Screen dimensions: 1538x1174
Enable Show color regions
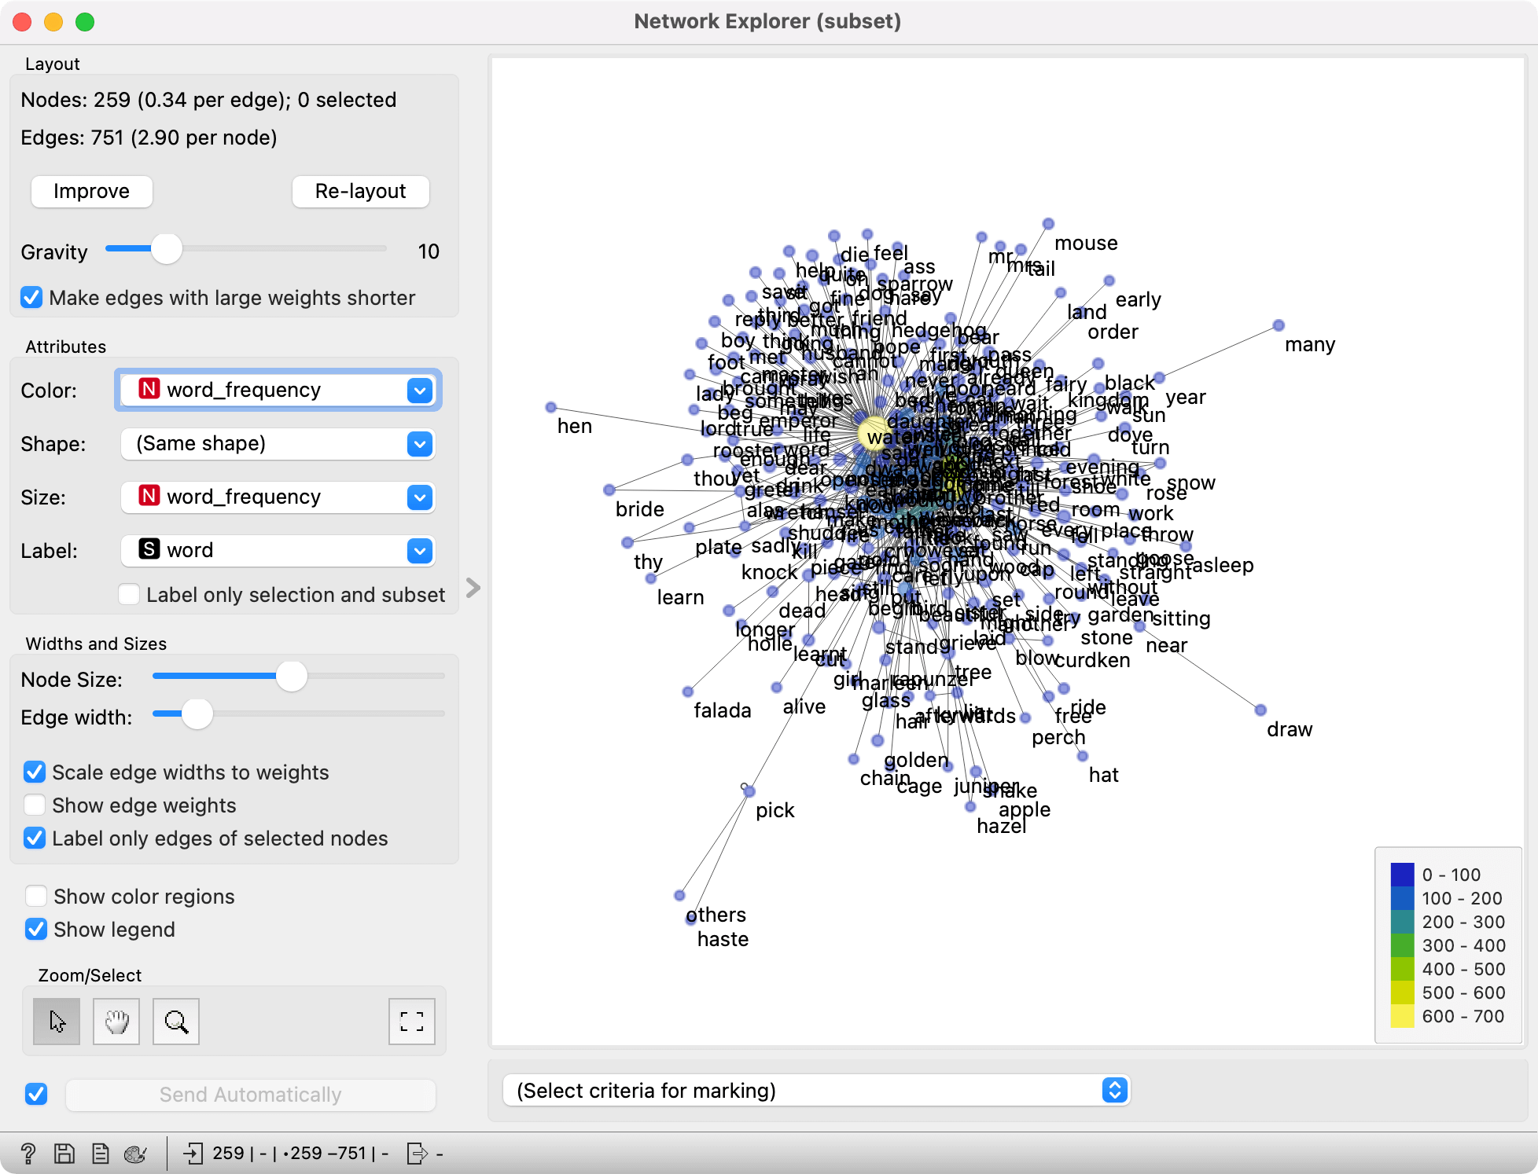pyautogui.click(x=36, y=896)
